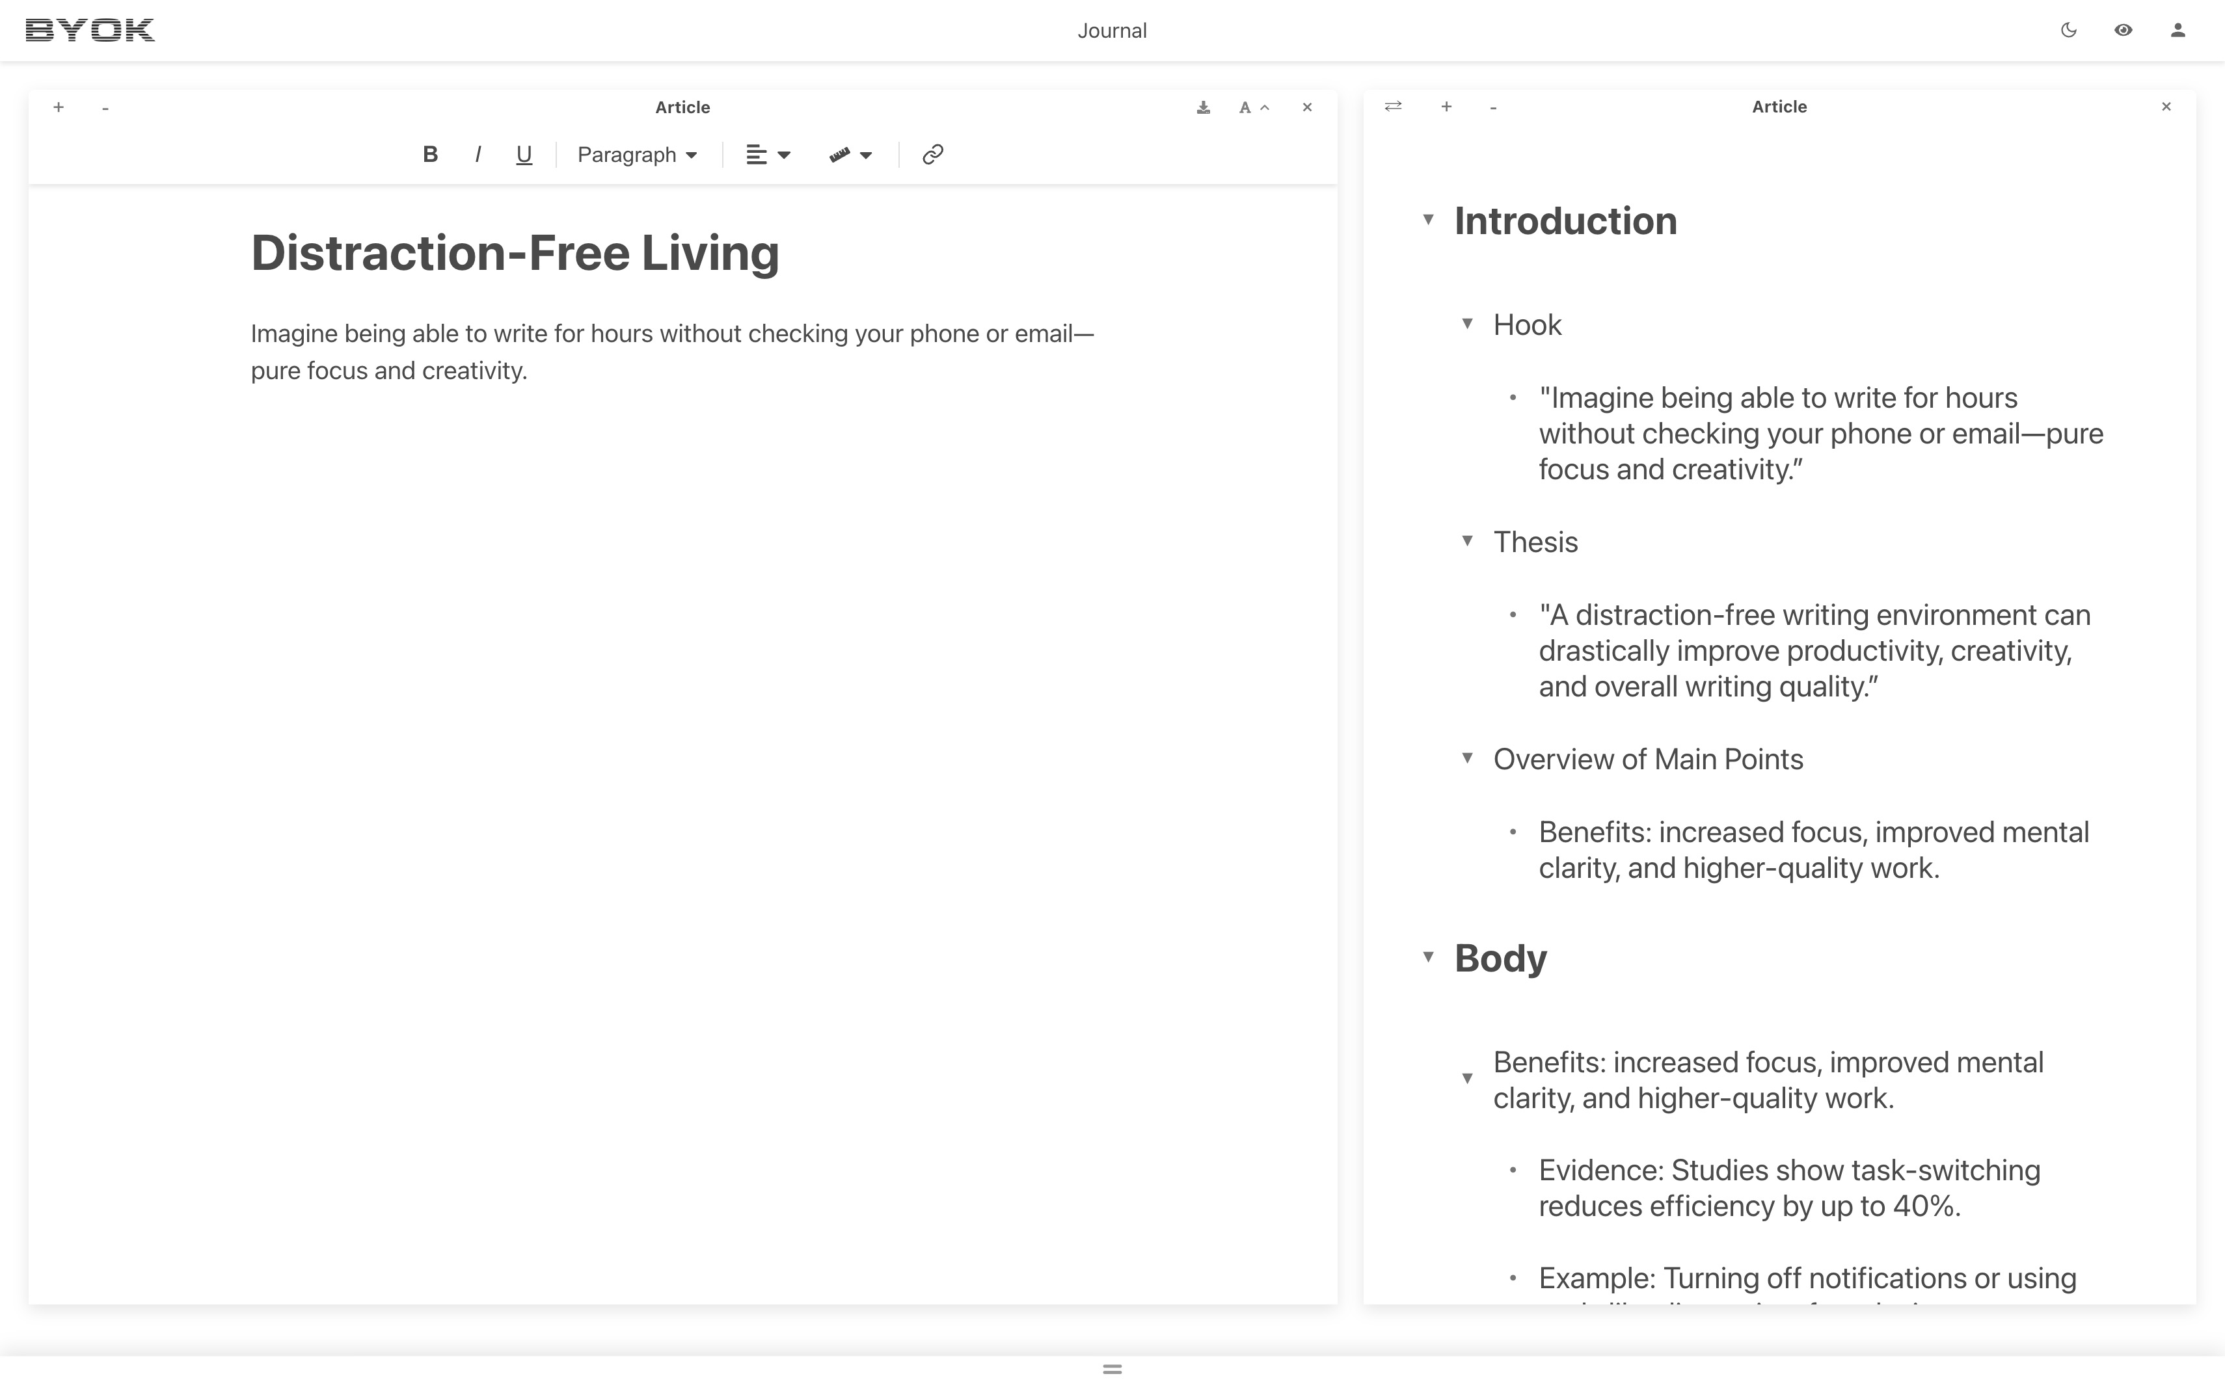Screen dimensions: 2225x1389
Task: Click the Example: Turning off notifications bullet
Action: pyautogui.click(x=1807, y=1278)
